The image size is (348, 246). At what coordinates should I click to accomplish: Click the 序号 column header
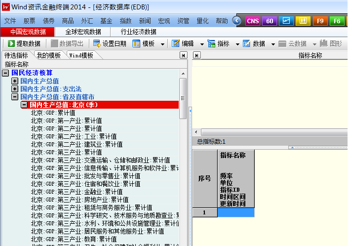click(205, 178)
